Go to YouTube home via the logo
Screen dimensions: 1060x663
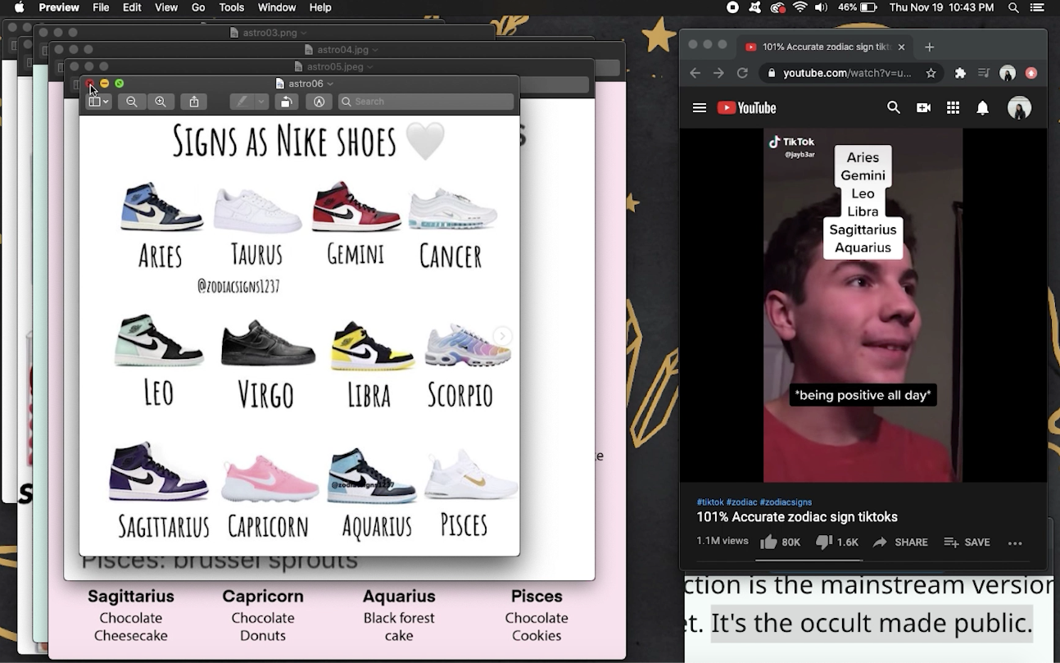[746, 107]
